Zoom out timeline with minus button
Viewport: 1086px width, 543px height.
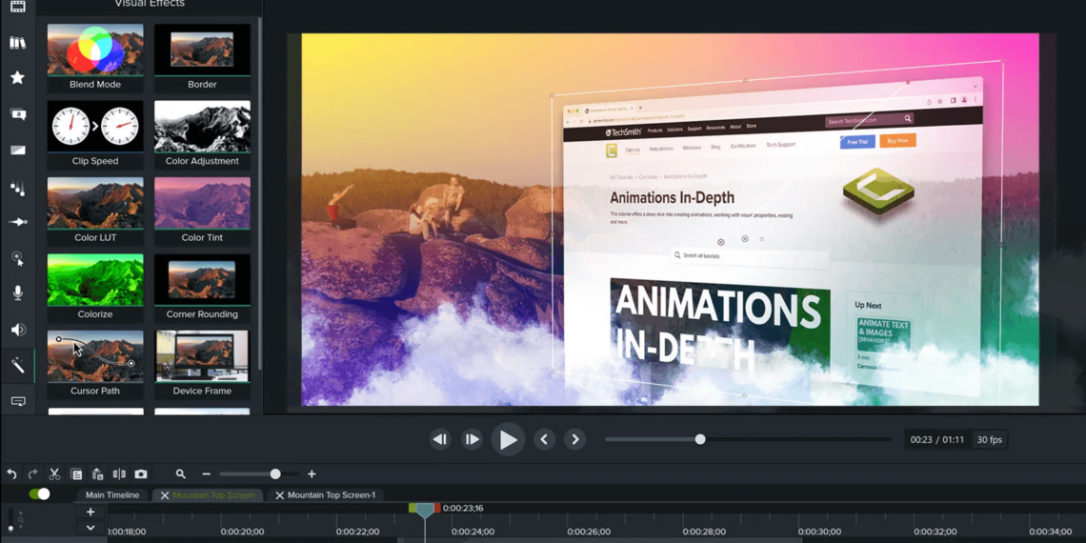(x=206, y=474)
